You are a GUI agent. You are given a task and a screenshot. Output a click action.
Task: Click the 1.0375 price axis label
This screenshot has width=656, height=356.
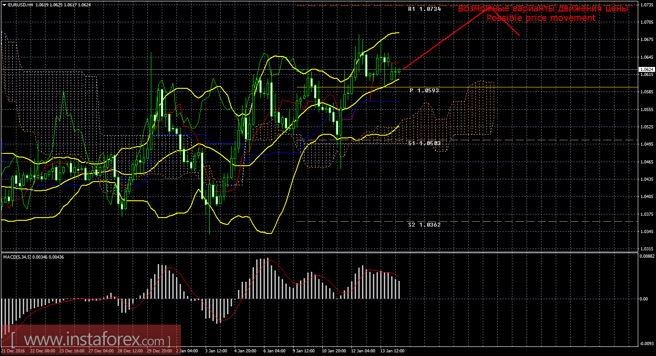click(x=647, y=214)
